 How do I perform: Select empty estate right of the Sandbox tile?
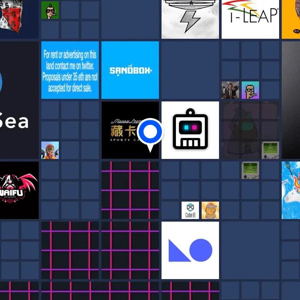[x=190, y=70]
